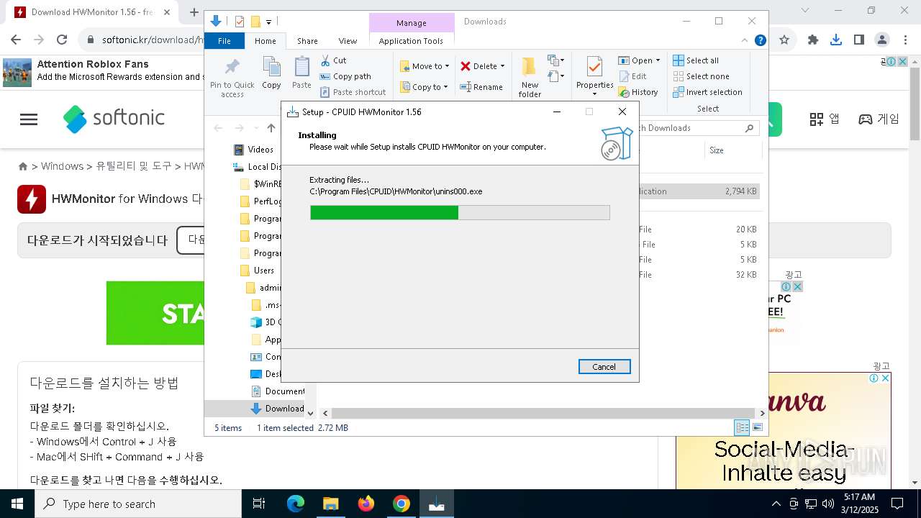Choose Copy path in the ribbon

pos(345,76)
